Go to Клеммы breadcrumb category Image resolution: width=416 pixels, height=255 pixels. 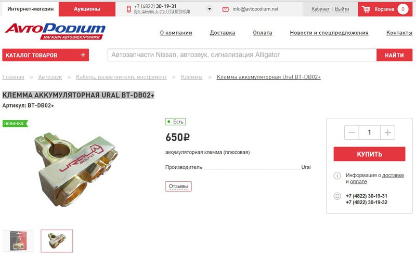pyautogui.click(x=191, y=77)
